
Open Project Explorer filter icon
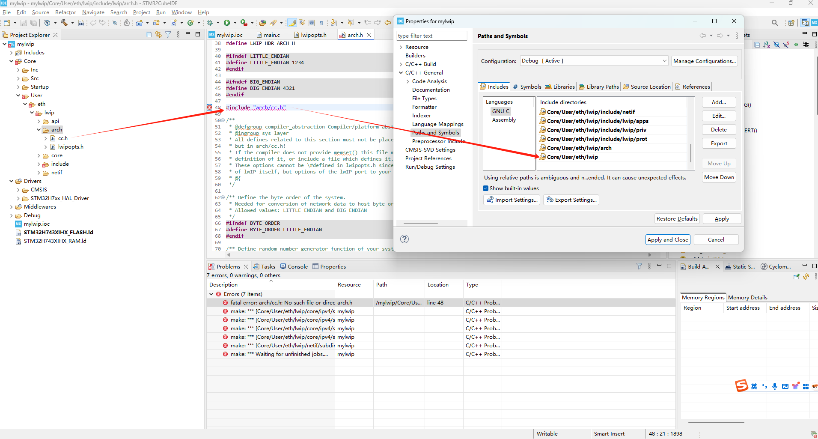coord(168,35)
